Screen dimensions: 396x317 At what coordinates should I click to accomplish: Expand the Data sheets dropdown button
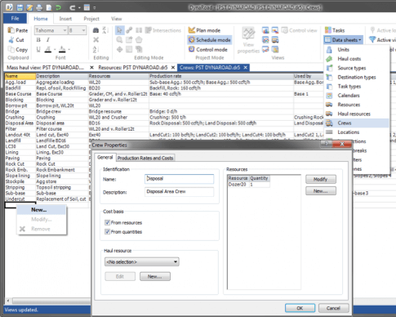click(x=344, y=40)
